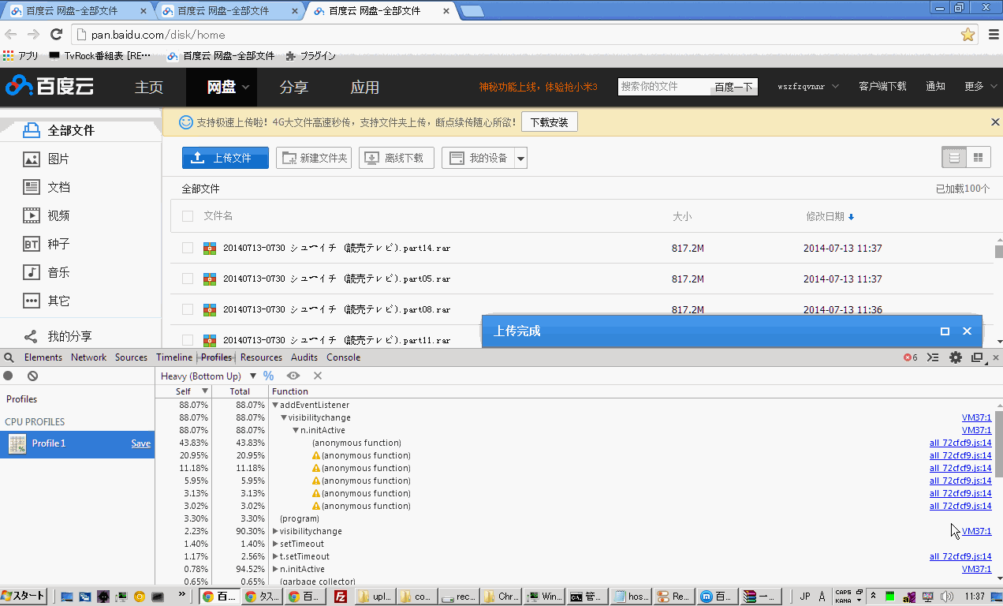The width and height of the screenshot is (1003, 606).
Task: Click 离线下载 offline download button
Action: click(397, 158)
